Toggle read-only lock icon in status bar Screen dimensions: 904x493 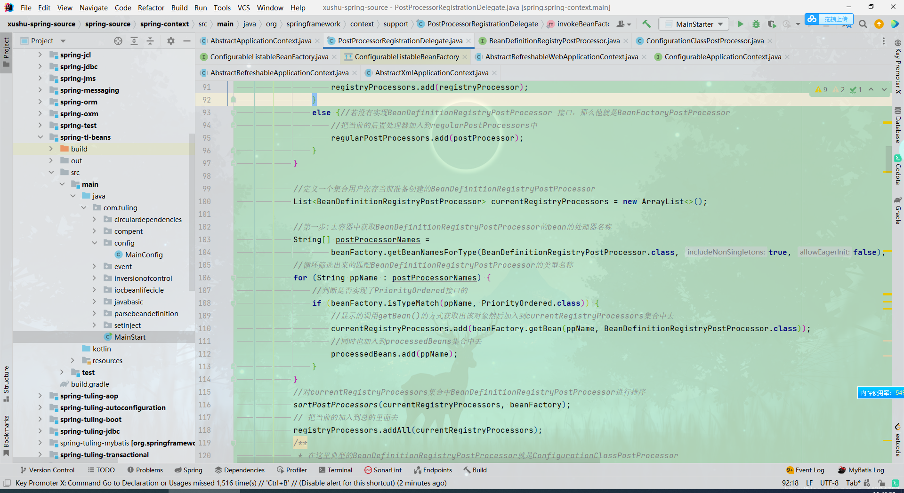[x=881, y=483]
